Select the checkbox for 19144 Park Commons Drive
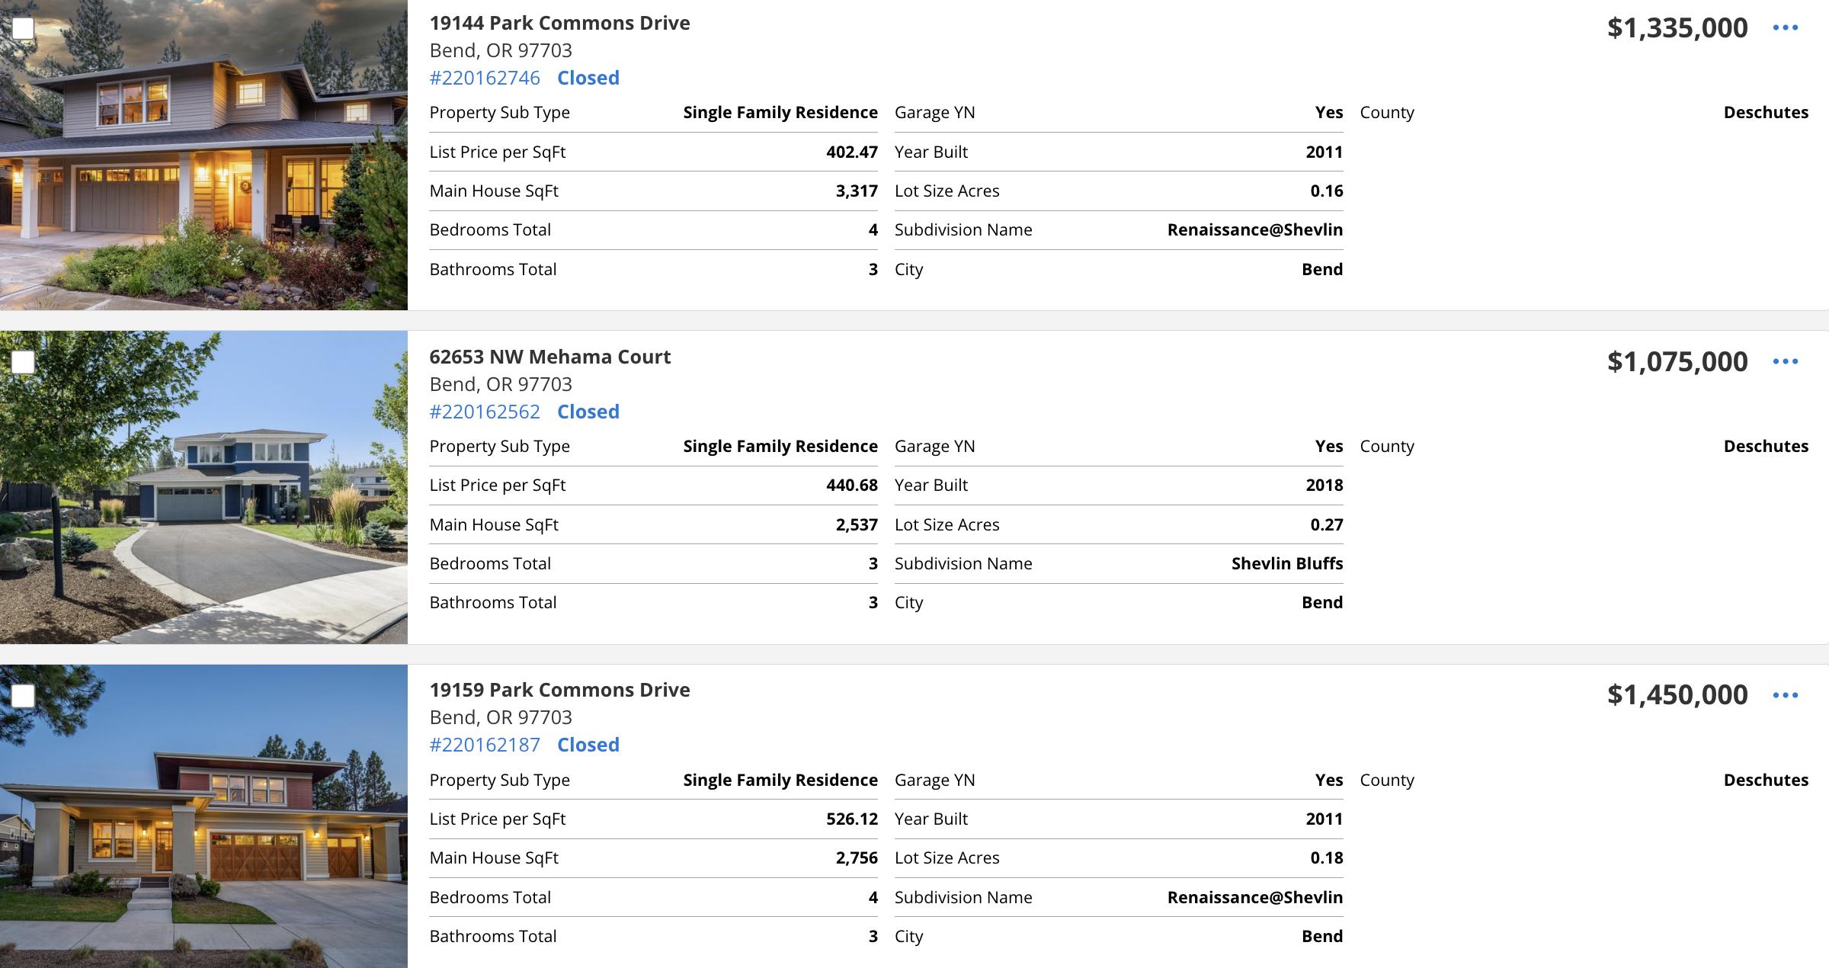Viewport: 1829px width, 968px height. (23, 28)
